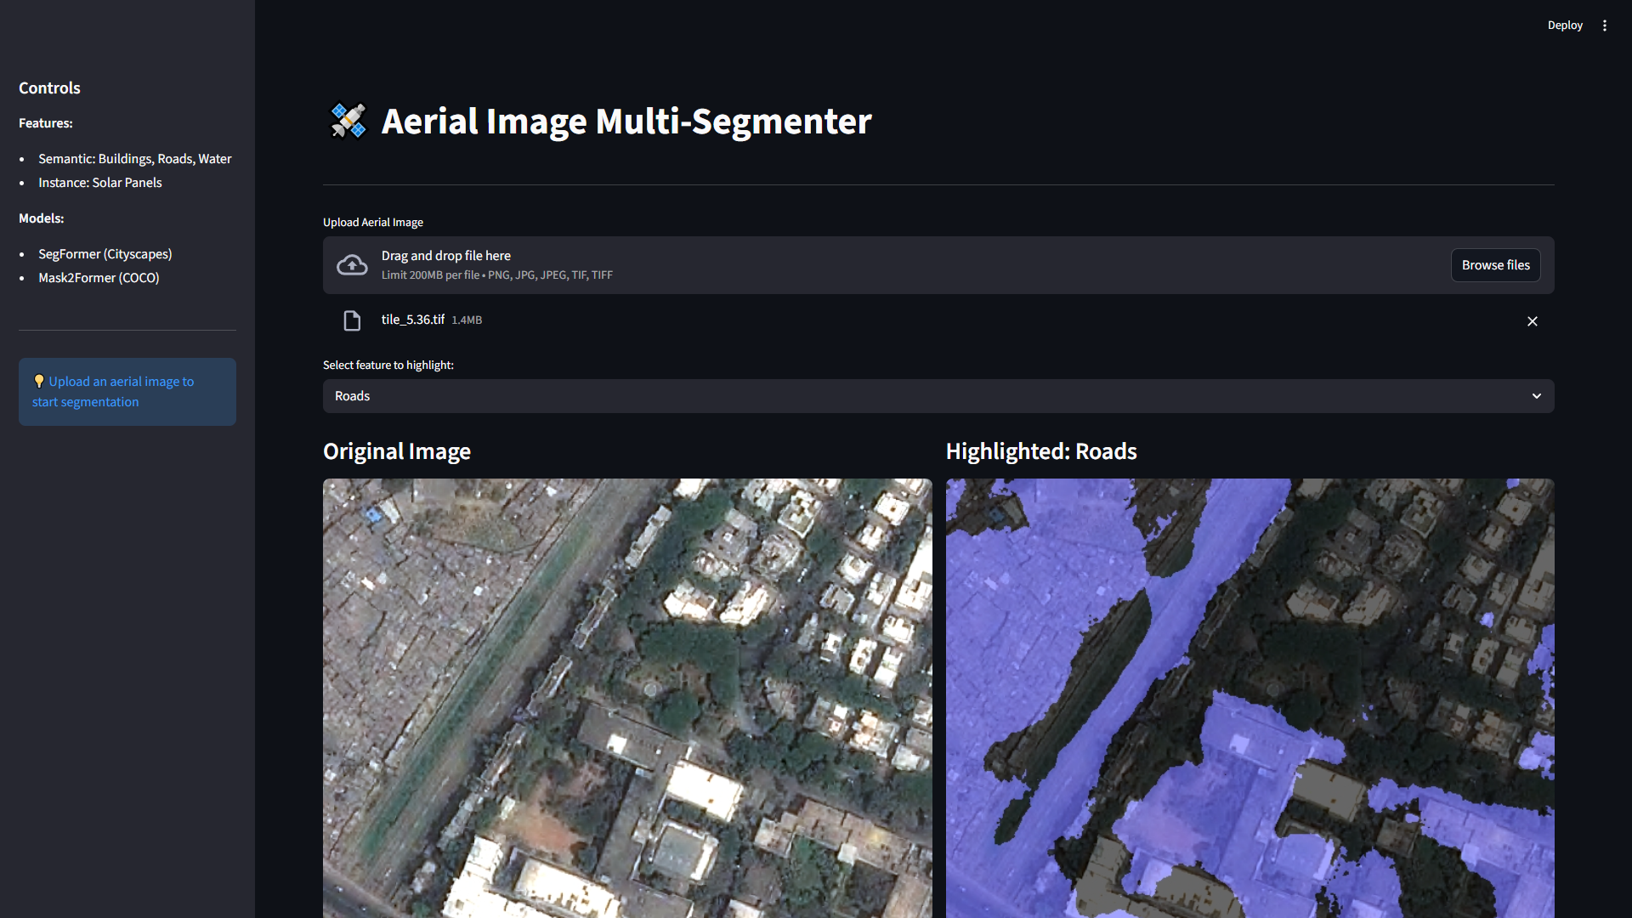Click the cloud upload icon

[352, 265]
